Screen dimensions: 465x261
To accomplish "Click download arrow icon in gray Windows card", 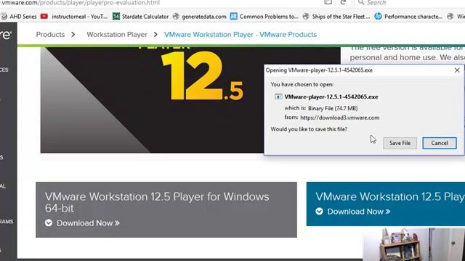I will coord(49,223).
